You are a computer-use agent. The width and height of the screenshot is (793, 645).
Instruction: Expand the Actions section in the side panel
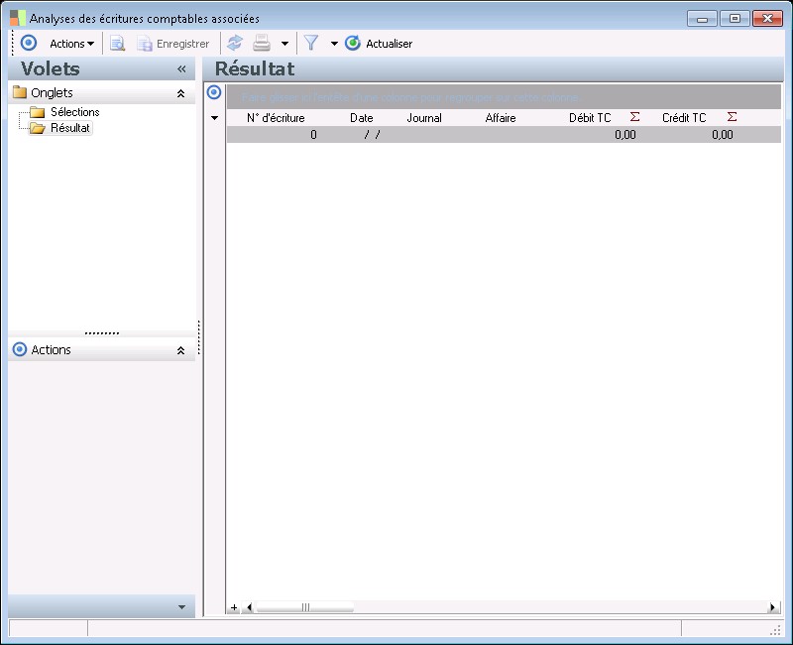pyautogui.click(x=180, y=350)
